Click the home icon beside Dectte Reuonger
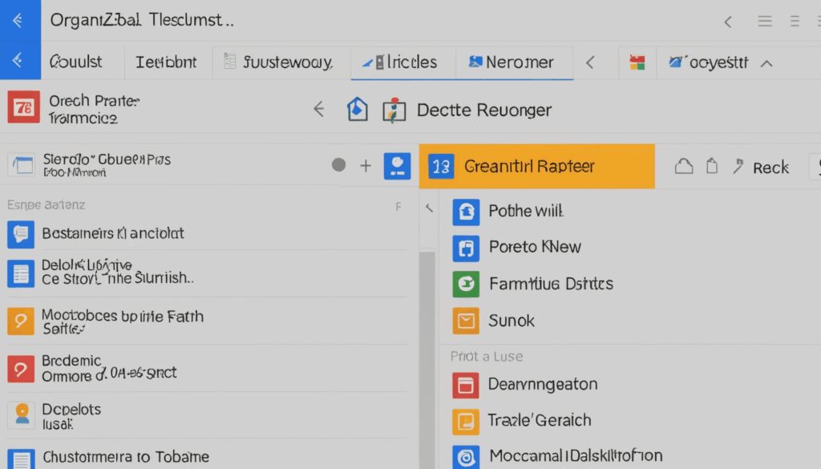 (x=357, y=110)
